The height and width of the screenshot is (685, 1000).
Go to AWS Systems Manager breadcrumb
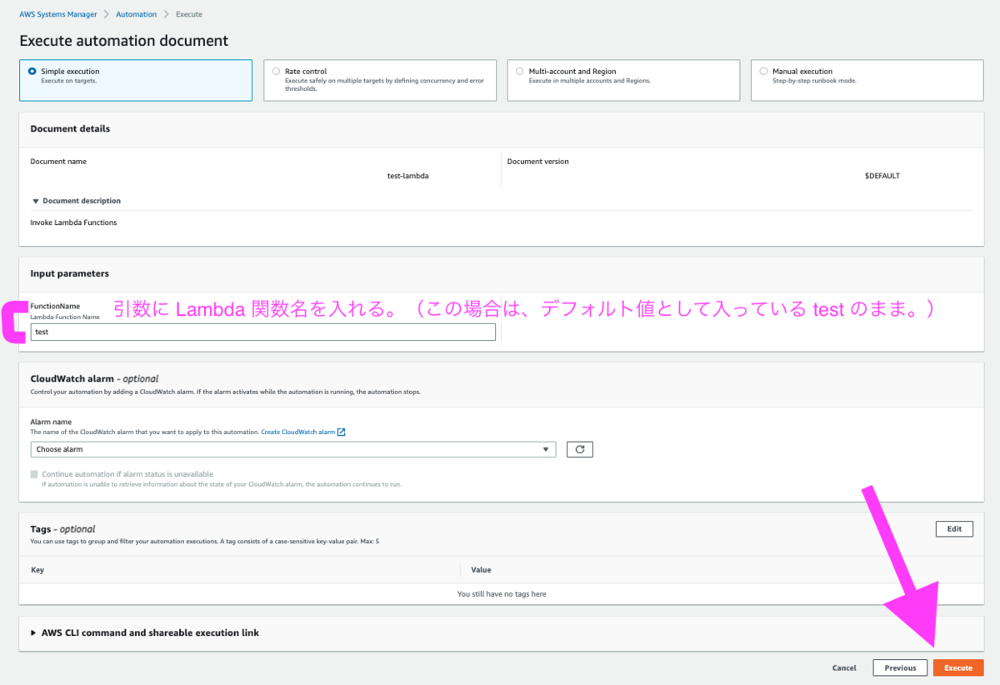coord(58,14)
